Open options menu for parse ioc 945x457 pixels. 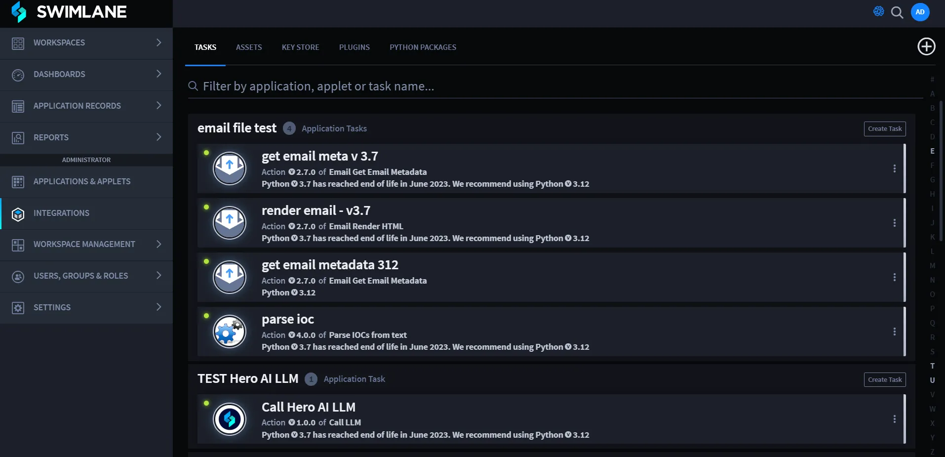(x=894, y=332)
